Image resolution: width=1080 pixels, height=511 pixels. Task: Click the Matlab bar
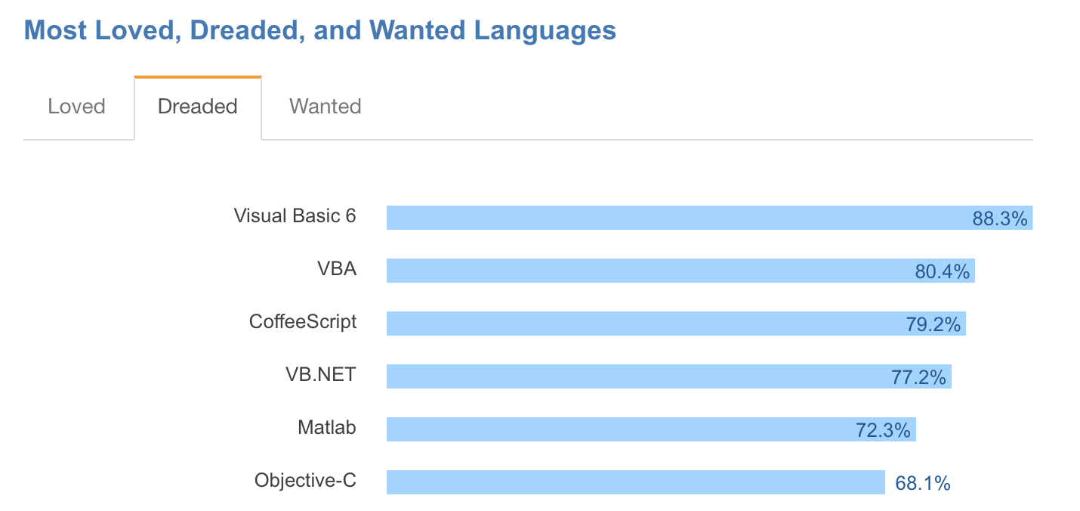click(612, 429)
